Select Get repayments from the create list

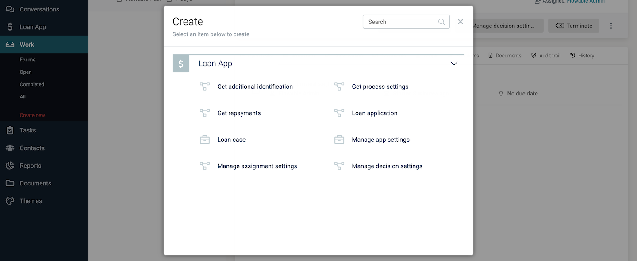[239, 113]
